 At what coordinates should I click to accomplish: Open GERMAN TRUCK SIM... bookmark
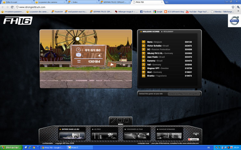101,12
